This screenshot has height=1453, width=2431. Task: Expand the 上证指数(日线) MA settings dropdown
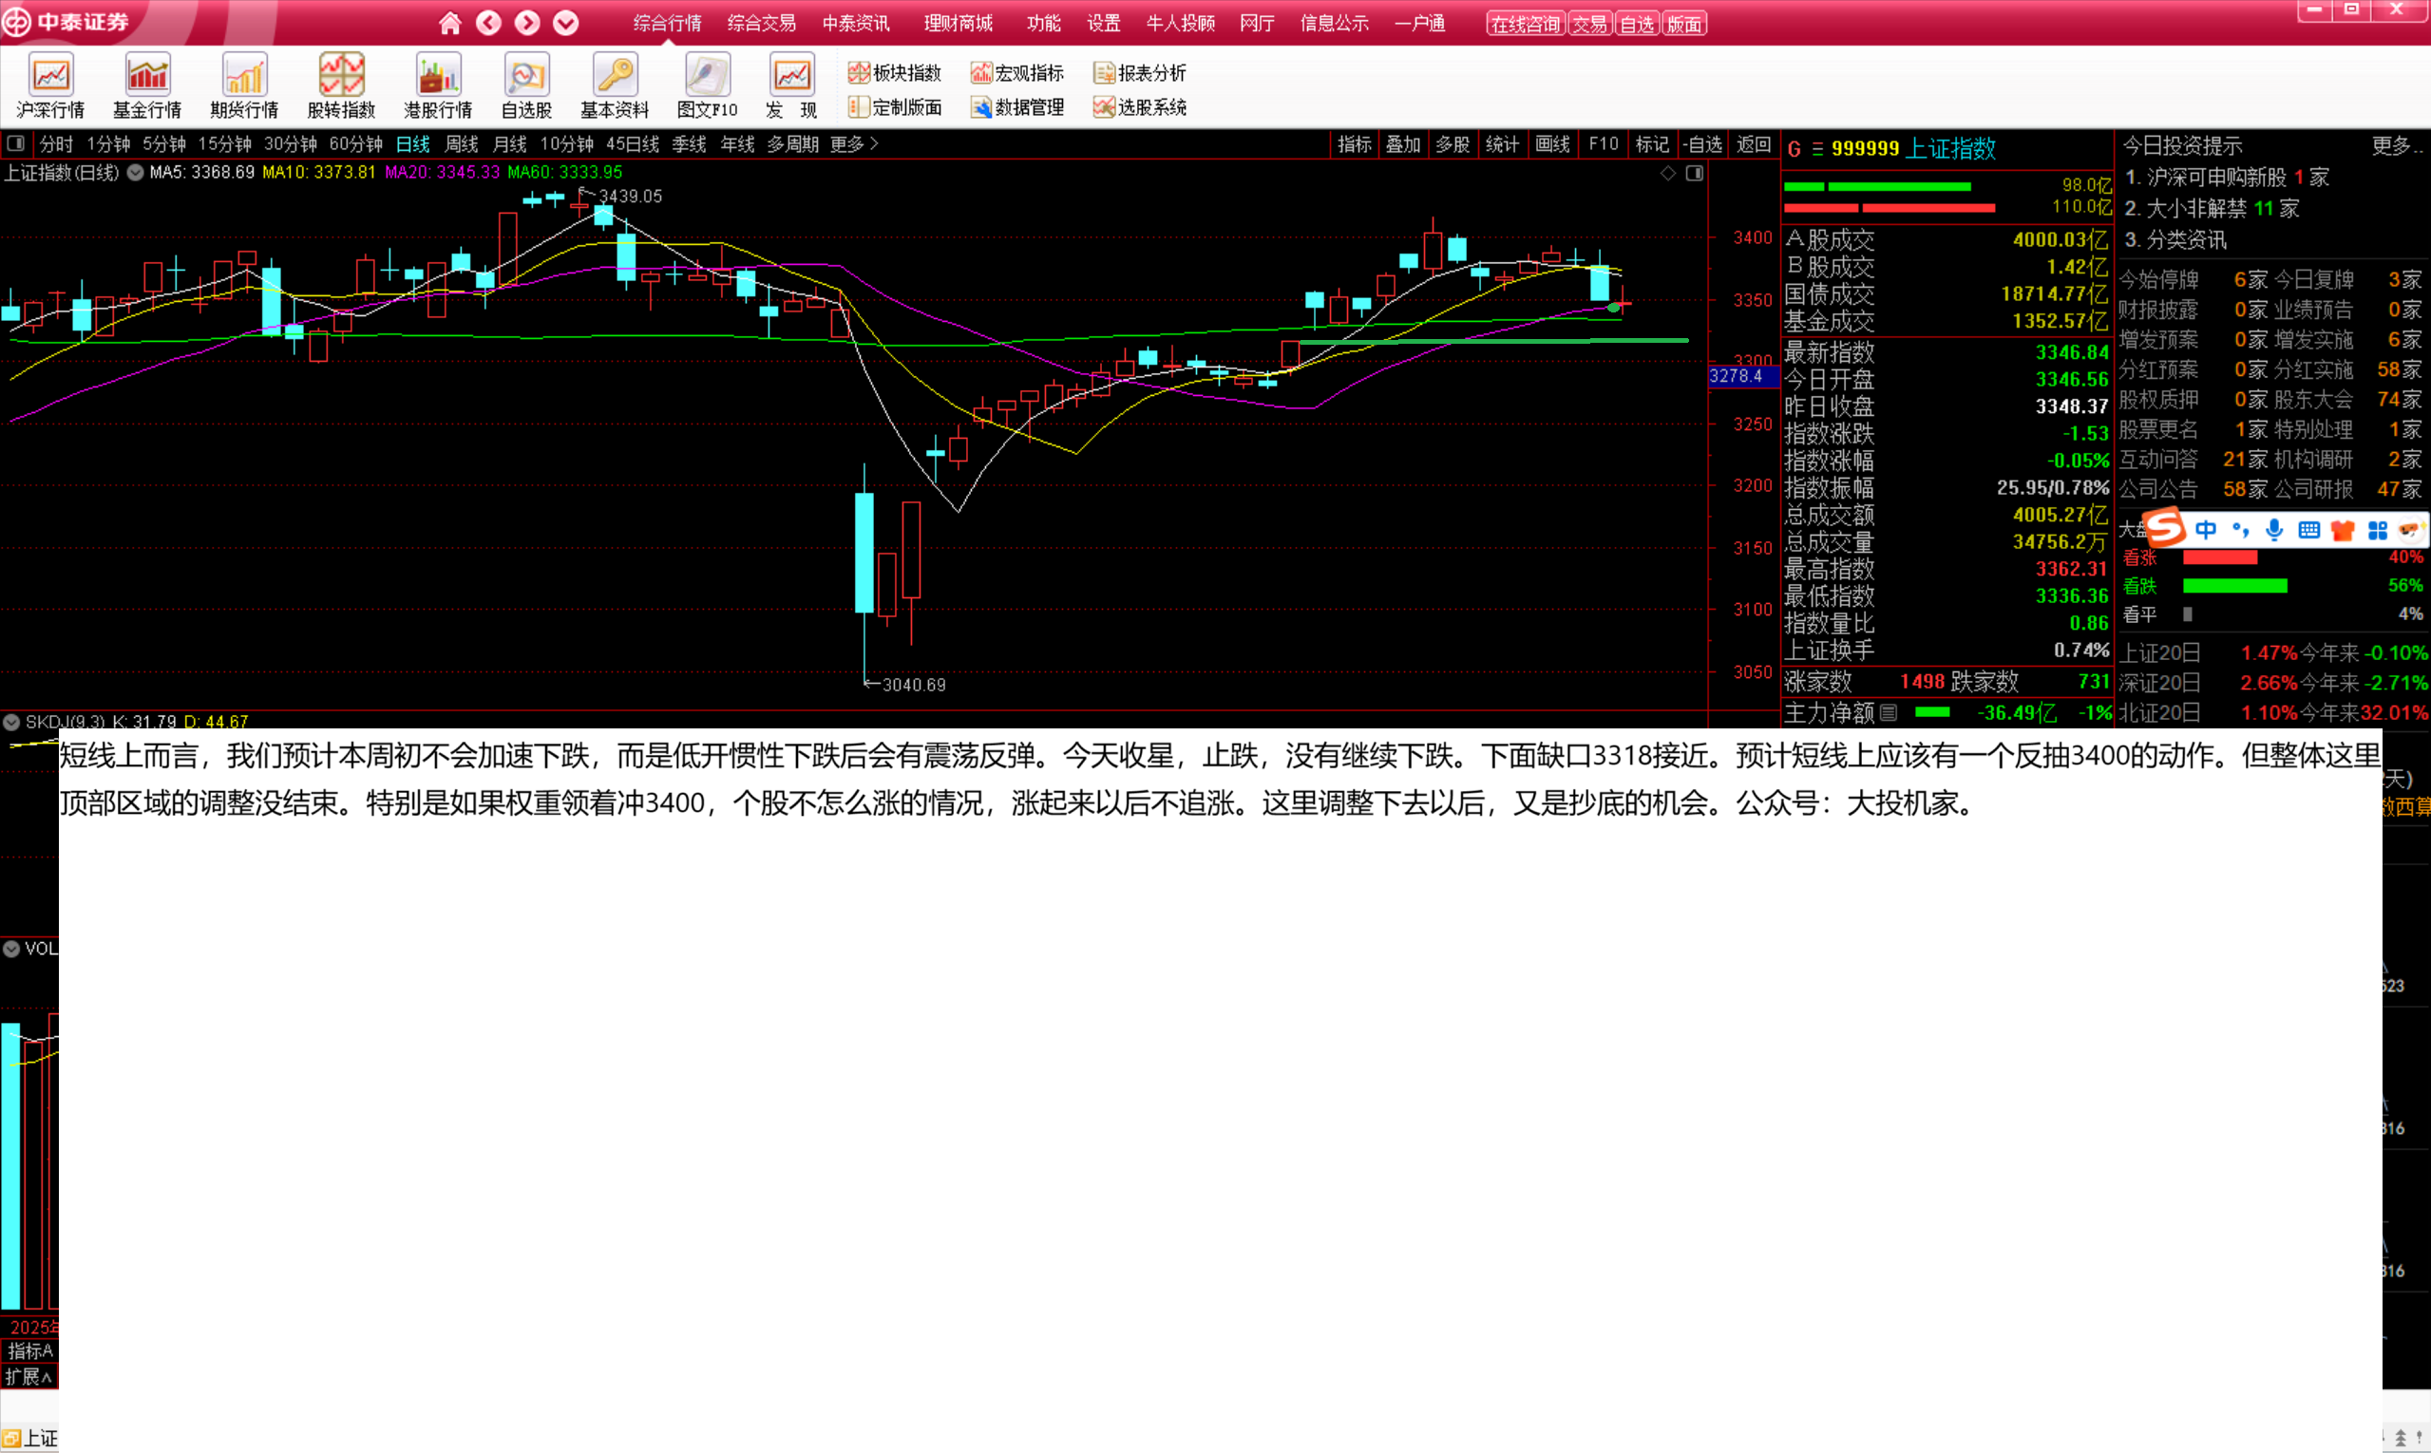click(x=135, y=172)
